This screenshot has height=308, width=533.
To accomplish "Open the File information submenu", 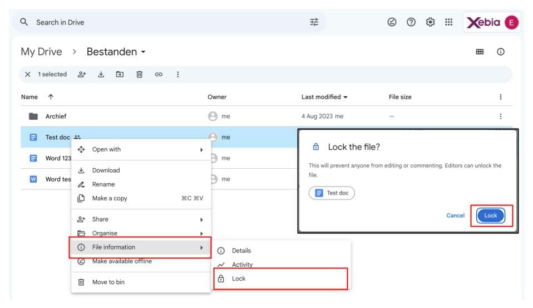I will [x=140, y=247].
